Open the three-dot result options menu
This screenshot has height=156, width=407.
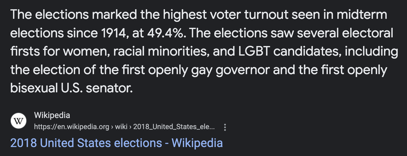tap(226, 127)
